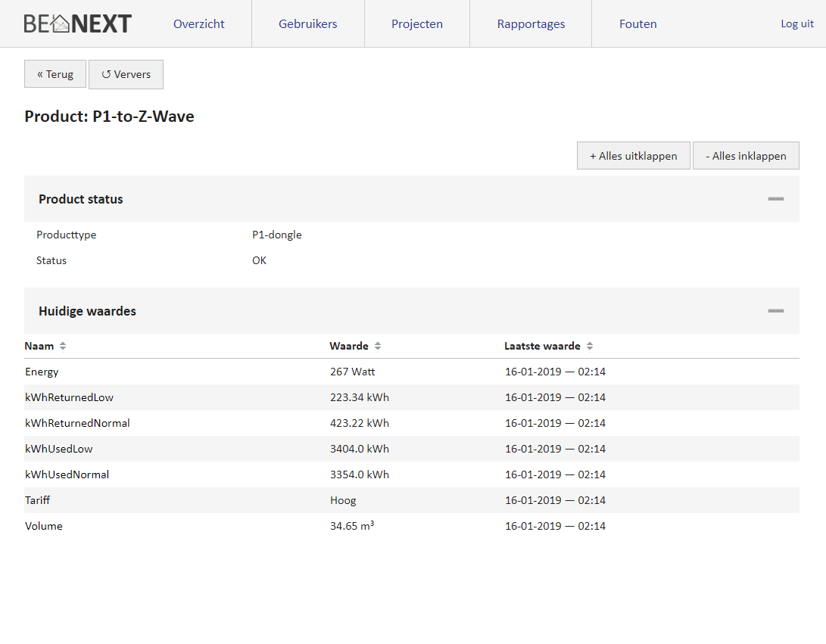The width and height of the screenshot is (826, 644).
Task: Click the Huidige waardes header title
Action: click(88, 311)
